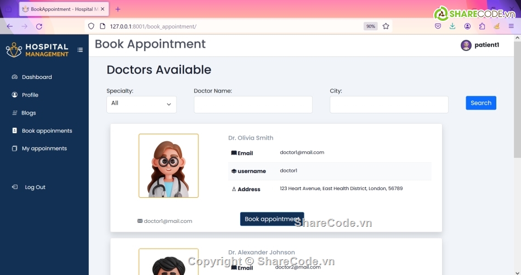Click doctor1@mail.com under Olivia's photo
The image size is (521, 275).
pyautogui.click(x=168, y=221)
